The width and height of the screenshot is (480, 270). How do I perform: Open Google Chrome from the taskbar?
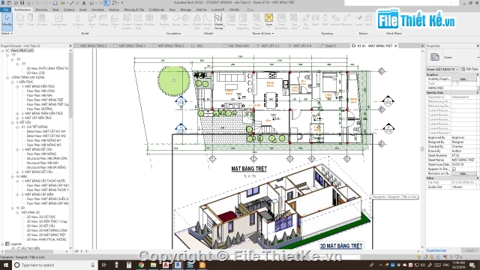point(141,265)
